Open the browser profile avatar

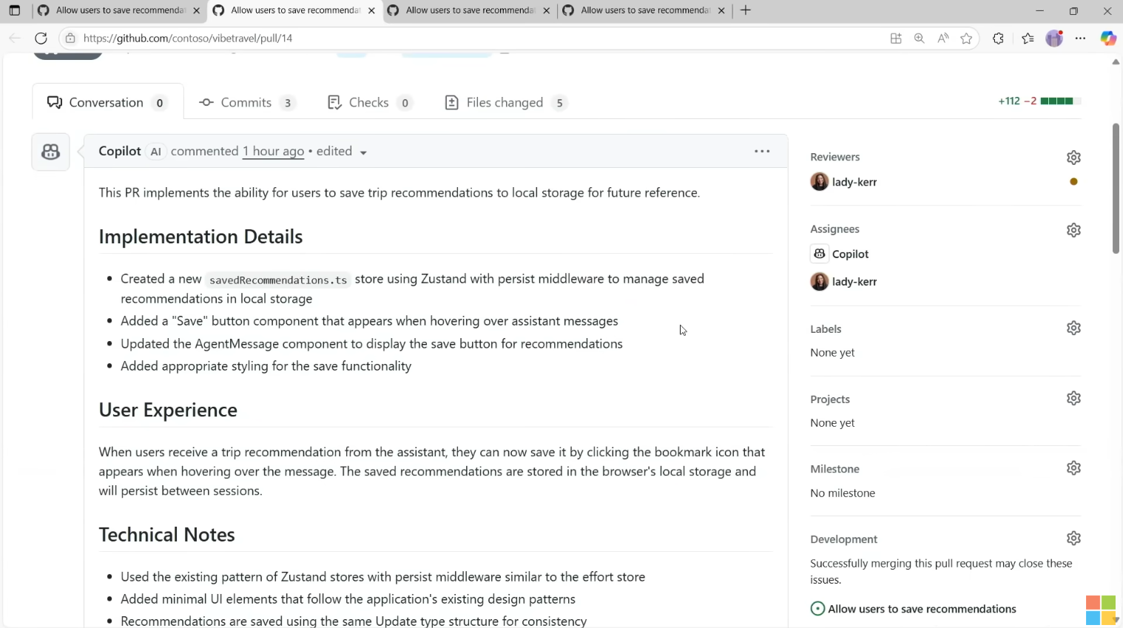coord(1054,38)
